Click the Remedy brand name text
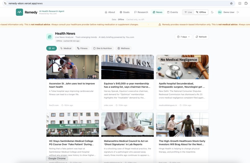250x163 pixels. (x=31, y=12)
